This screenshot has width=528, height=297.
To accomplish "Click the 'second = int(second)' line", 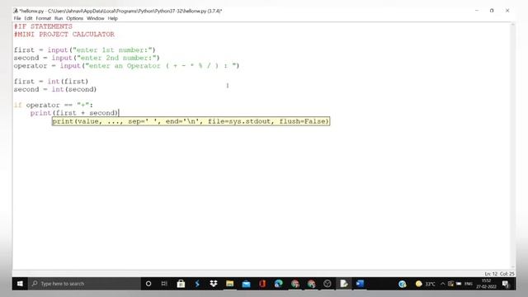I will [x=55, y=89].
